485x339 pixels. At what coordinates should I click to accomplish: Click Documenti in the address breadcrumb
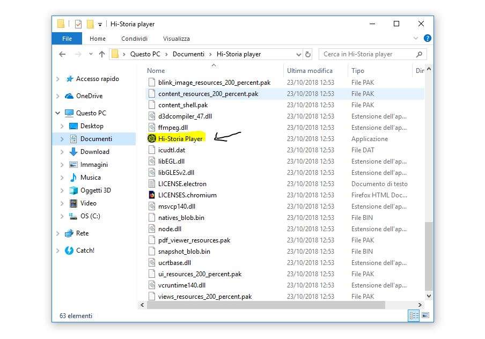tap(188, 54)
